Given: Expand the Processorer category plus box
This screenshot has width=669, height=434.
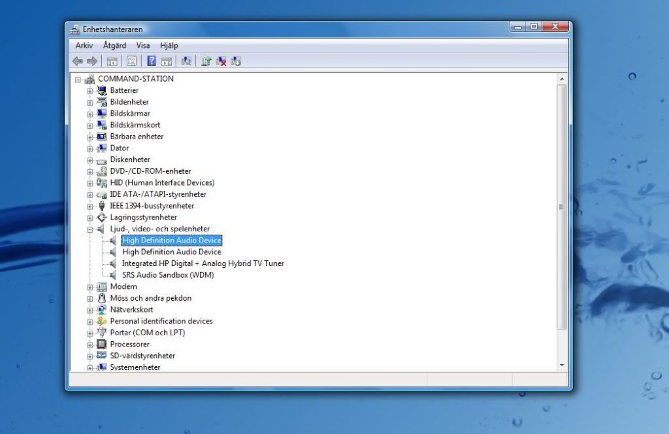Looking at the screenshot, I should pyautogui.click(x=90, y=345).
